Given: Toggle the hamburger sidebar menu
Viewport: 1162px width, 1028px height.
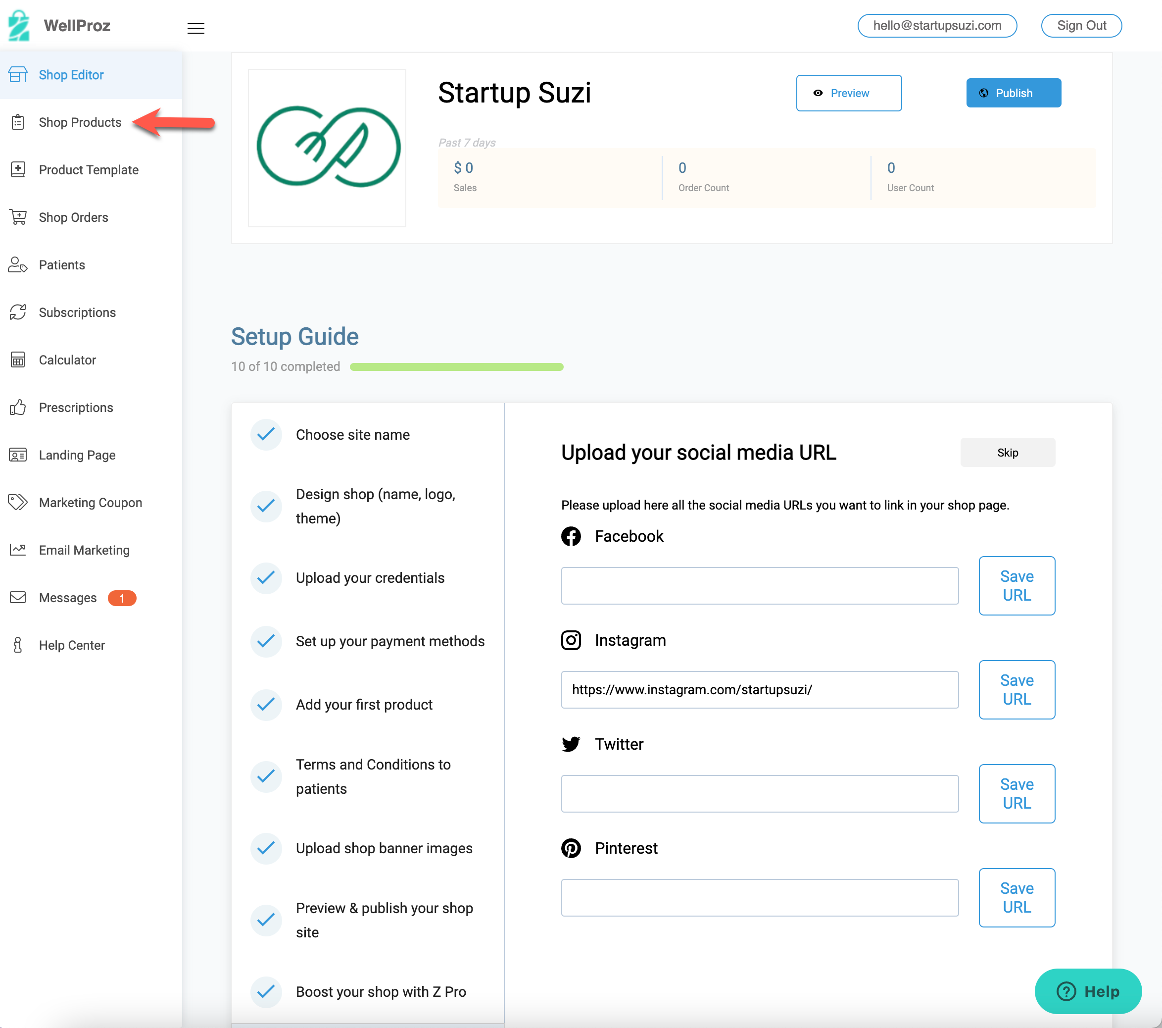Looking at the screenshot, I should coord(195,28).
